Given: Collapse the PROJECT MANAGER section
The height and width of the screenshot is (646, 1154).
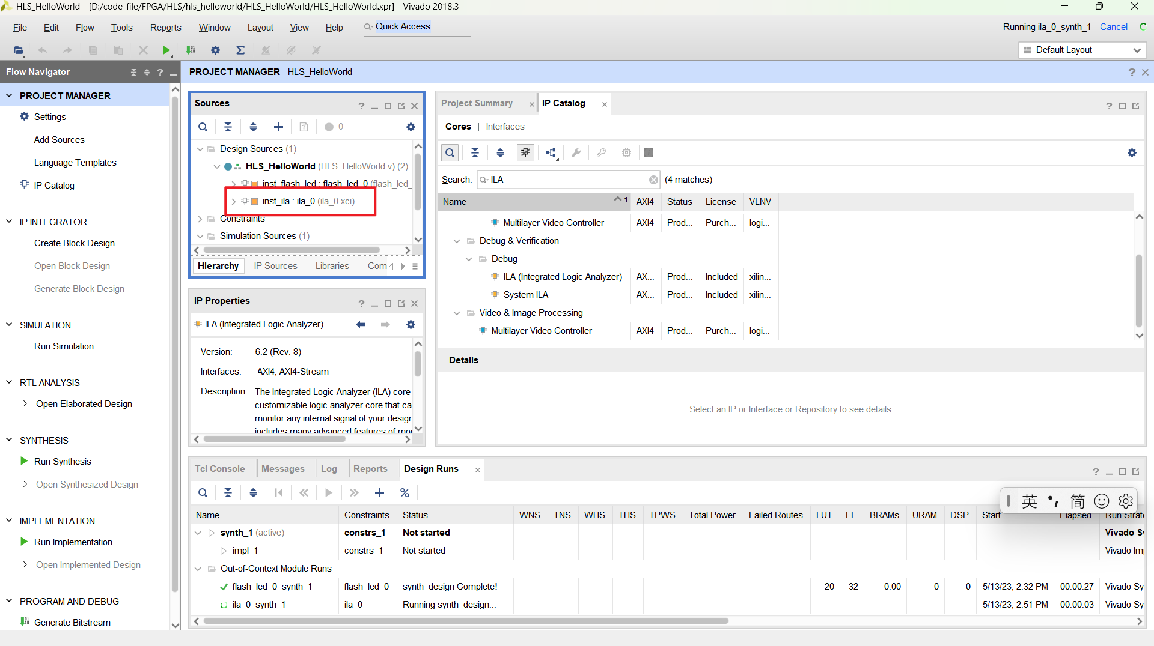Looking at the screenshot, I should point(9,95).
